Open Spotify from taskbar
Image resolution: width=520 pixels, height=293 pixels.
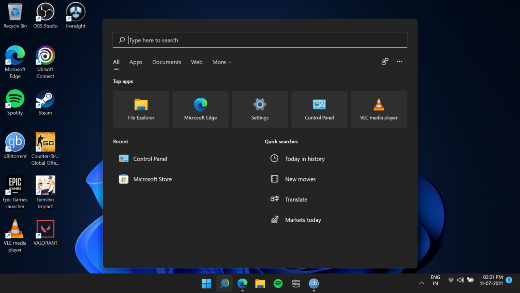[x=278, y=283]
